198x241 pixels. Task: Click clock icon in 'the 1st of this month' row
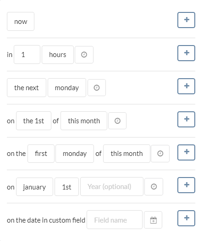click(x=117, y=120)
